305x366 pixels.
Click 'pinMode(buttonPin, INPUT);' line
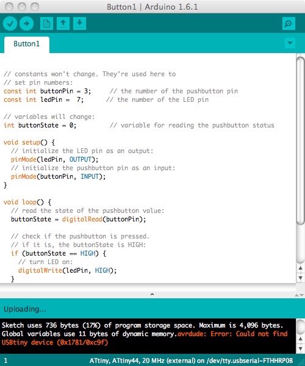click(59, 176)
